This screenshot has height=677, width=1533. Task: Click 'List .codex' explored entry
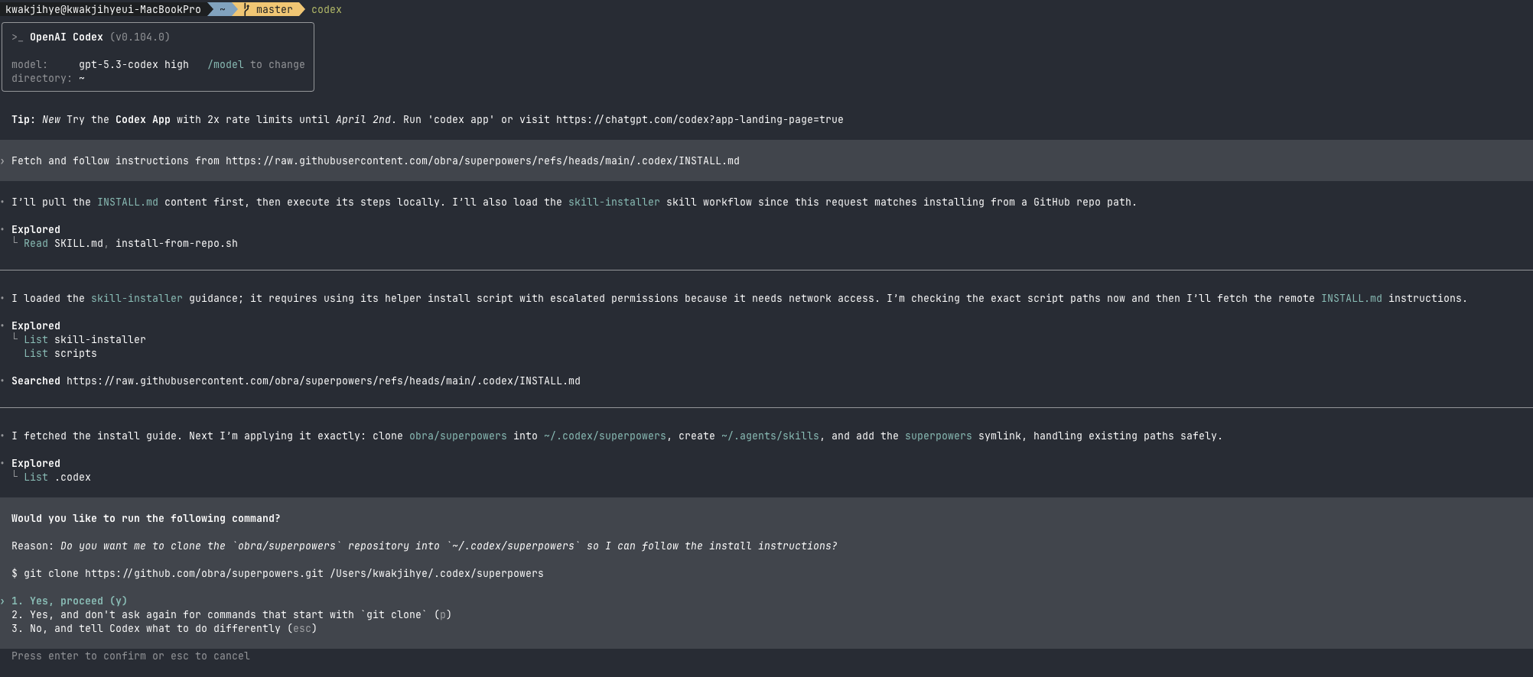point(57,477)
